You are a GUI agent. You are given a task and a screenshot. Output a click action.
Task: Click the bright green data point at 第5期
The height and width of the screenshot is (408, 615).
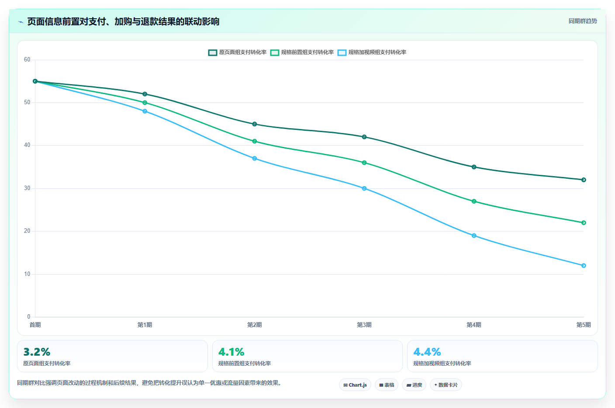pos(584,223)
